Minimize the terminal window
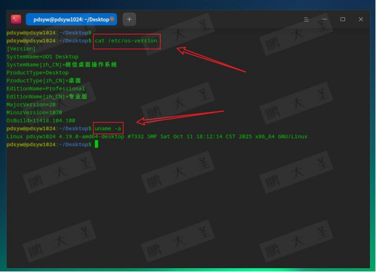The width and height of the screenshot is (376, 272). pos(324,20)
